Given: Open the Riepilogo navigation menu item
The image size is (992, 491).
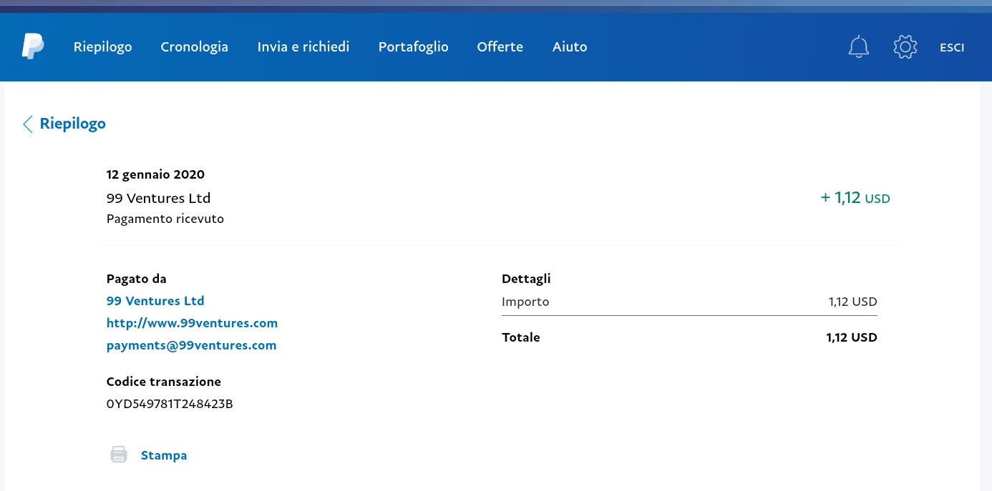Looking at the screenshot, I should [103, 46].
